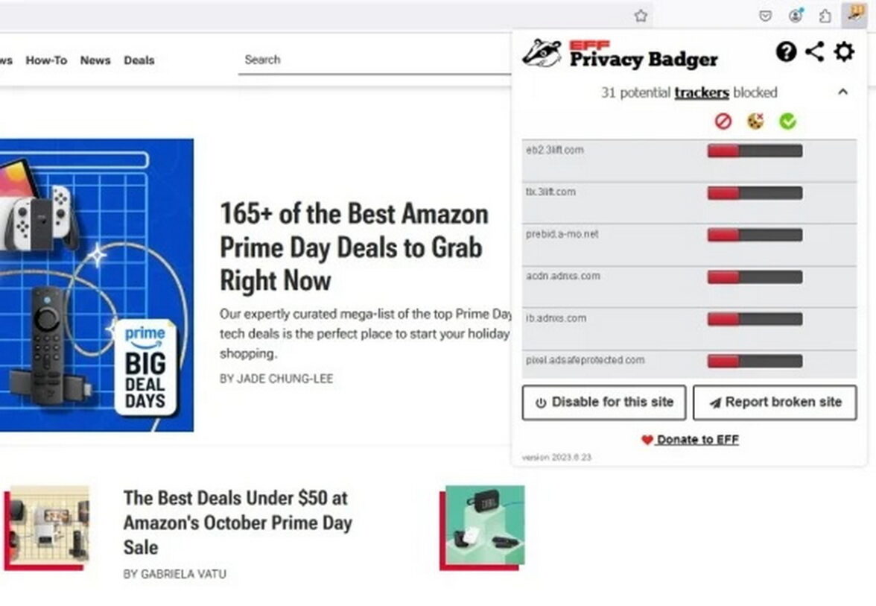Screen dimensions: 876x606
Task: Toggle blocking slider for prebid.a-mo.net
Action: 755,235
